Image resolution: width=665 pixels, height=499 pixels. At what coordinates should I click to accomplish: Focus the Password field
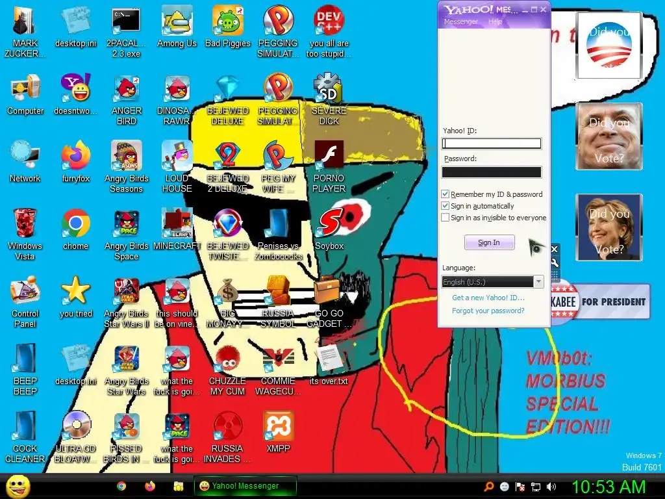click(492, 172)
